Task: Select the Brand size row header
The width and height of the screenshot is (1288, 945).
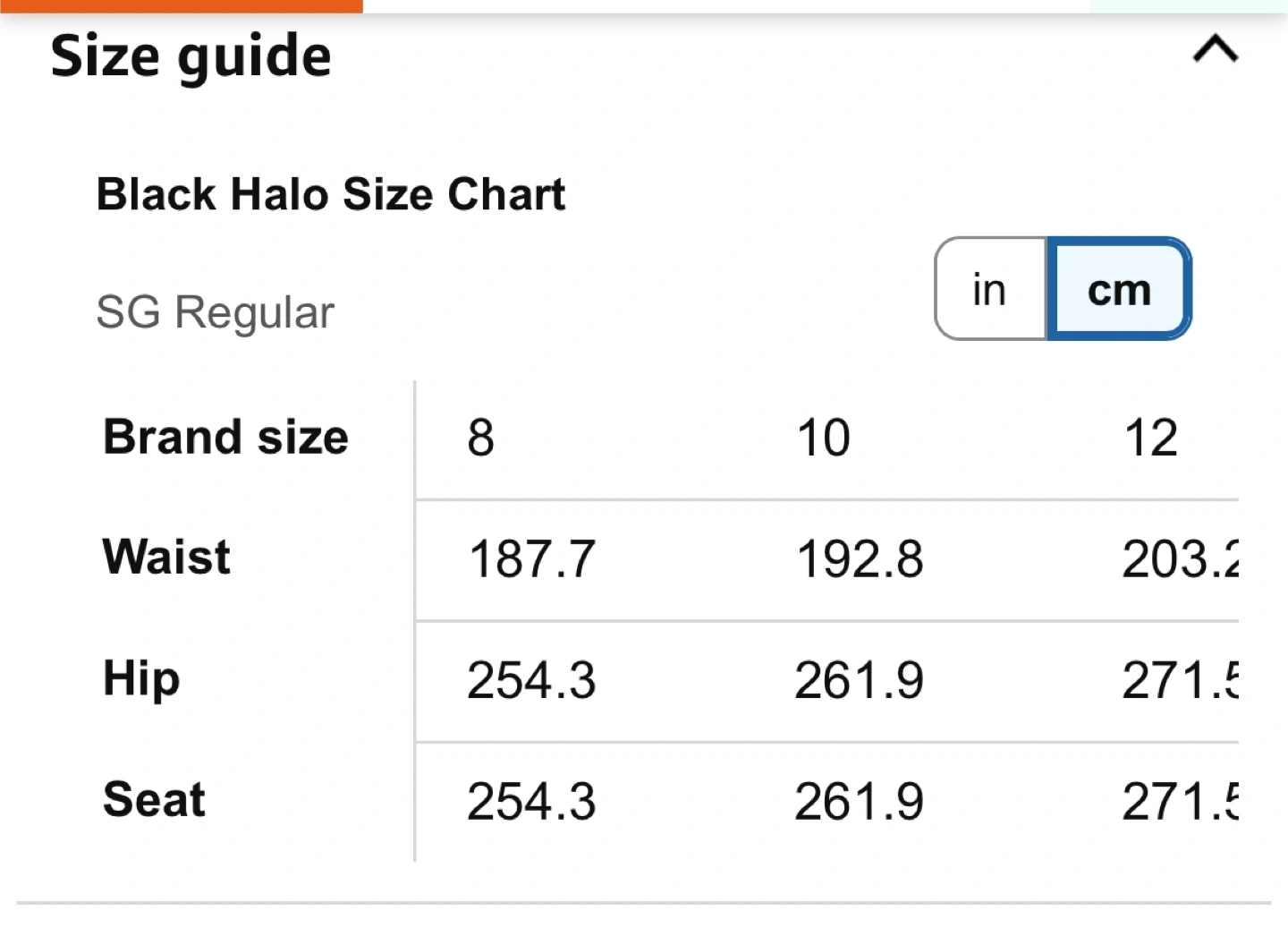Action: click(x=225, y=437)
